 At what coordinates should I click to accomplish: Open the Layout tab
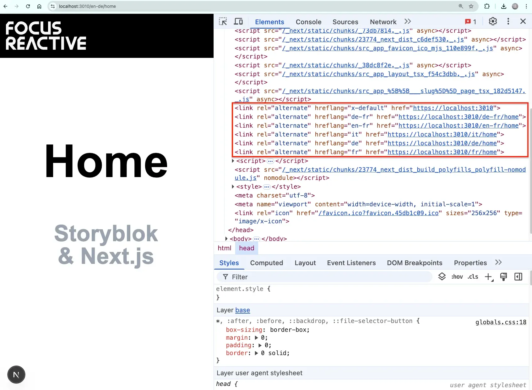(x=305, y=263)
